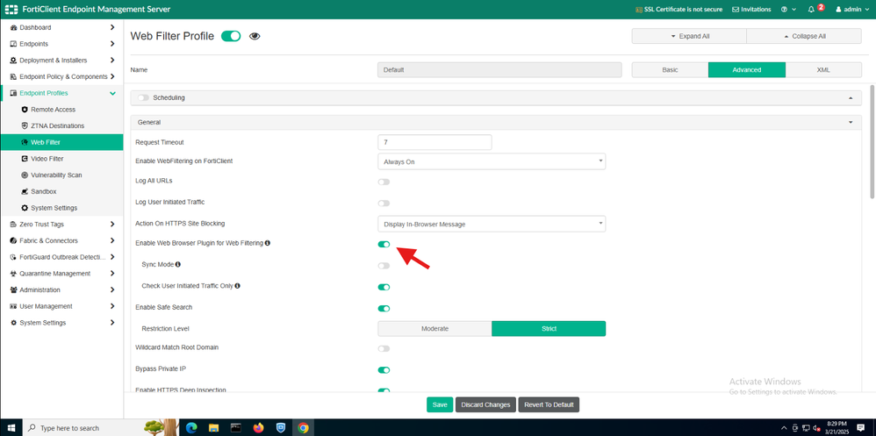
Task: Click the User Management icon
Action: (13, 306)
